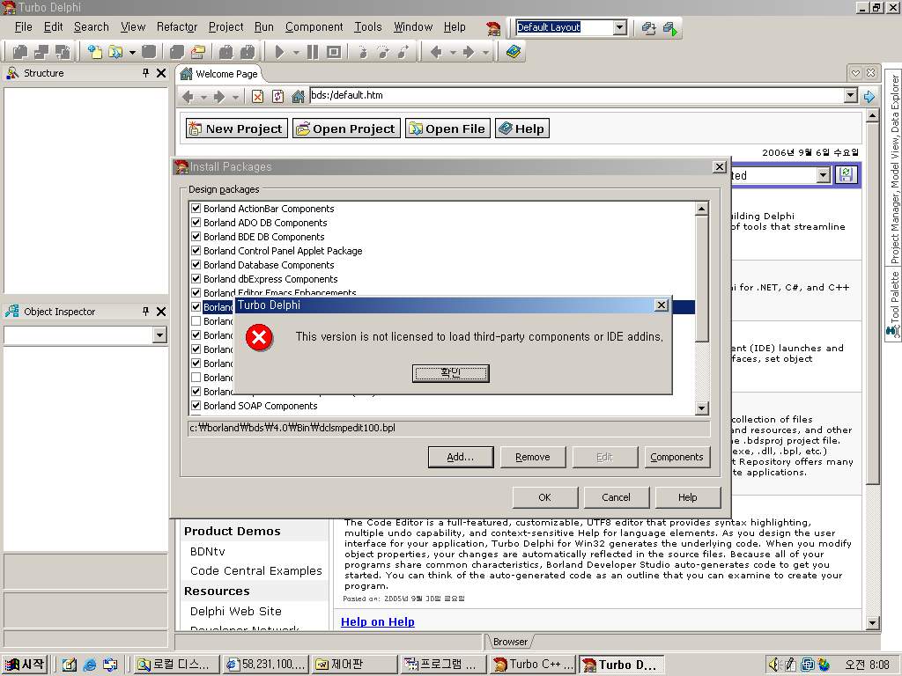Click the browser Home icon on Welcome Page
This screenshot has width=902, height=676.
pos(299,97)
